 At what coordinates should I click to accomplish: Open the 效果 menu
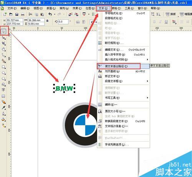coord(77,8)
